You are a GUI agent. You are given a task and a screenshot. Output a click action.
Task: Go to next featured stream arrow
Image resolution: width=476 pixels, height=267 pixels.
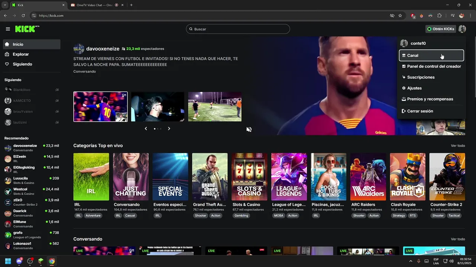tap(169, 129)
